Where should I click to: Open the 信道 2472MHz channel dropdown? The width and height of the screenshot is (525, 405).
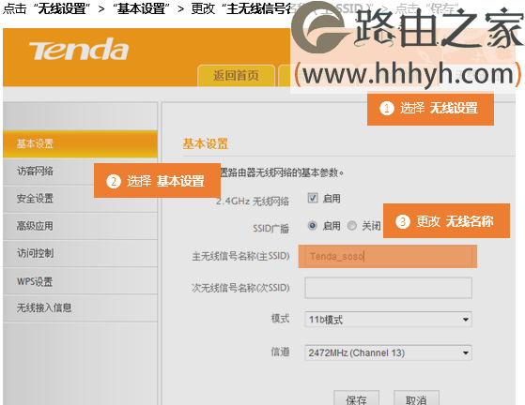(x=388, y=352)
